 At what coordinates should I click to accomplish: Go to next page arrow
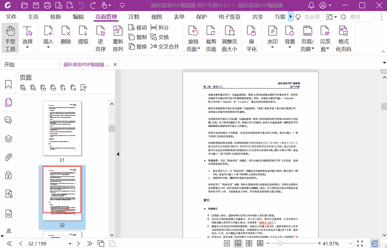[x=78, y=244]
